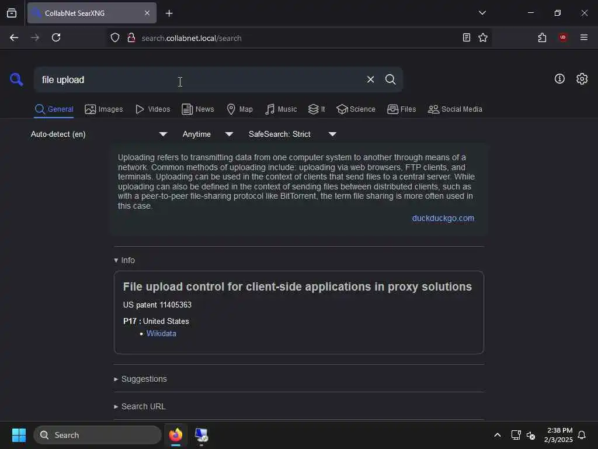The width and height of the screenshot is (598, 449).
Task: Click the Windows taskbar Search box
Action: point(98,435)
